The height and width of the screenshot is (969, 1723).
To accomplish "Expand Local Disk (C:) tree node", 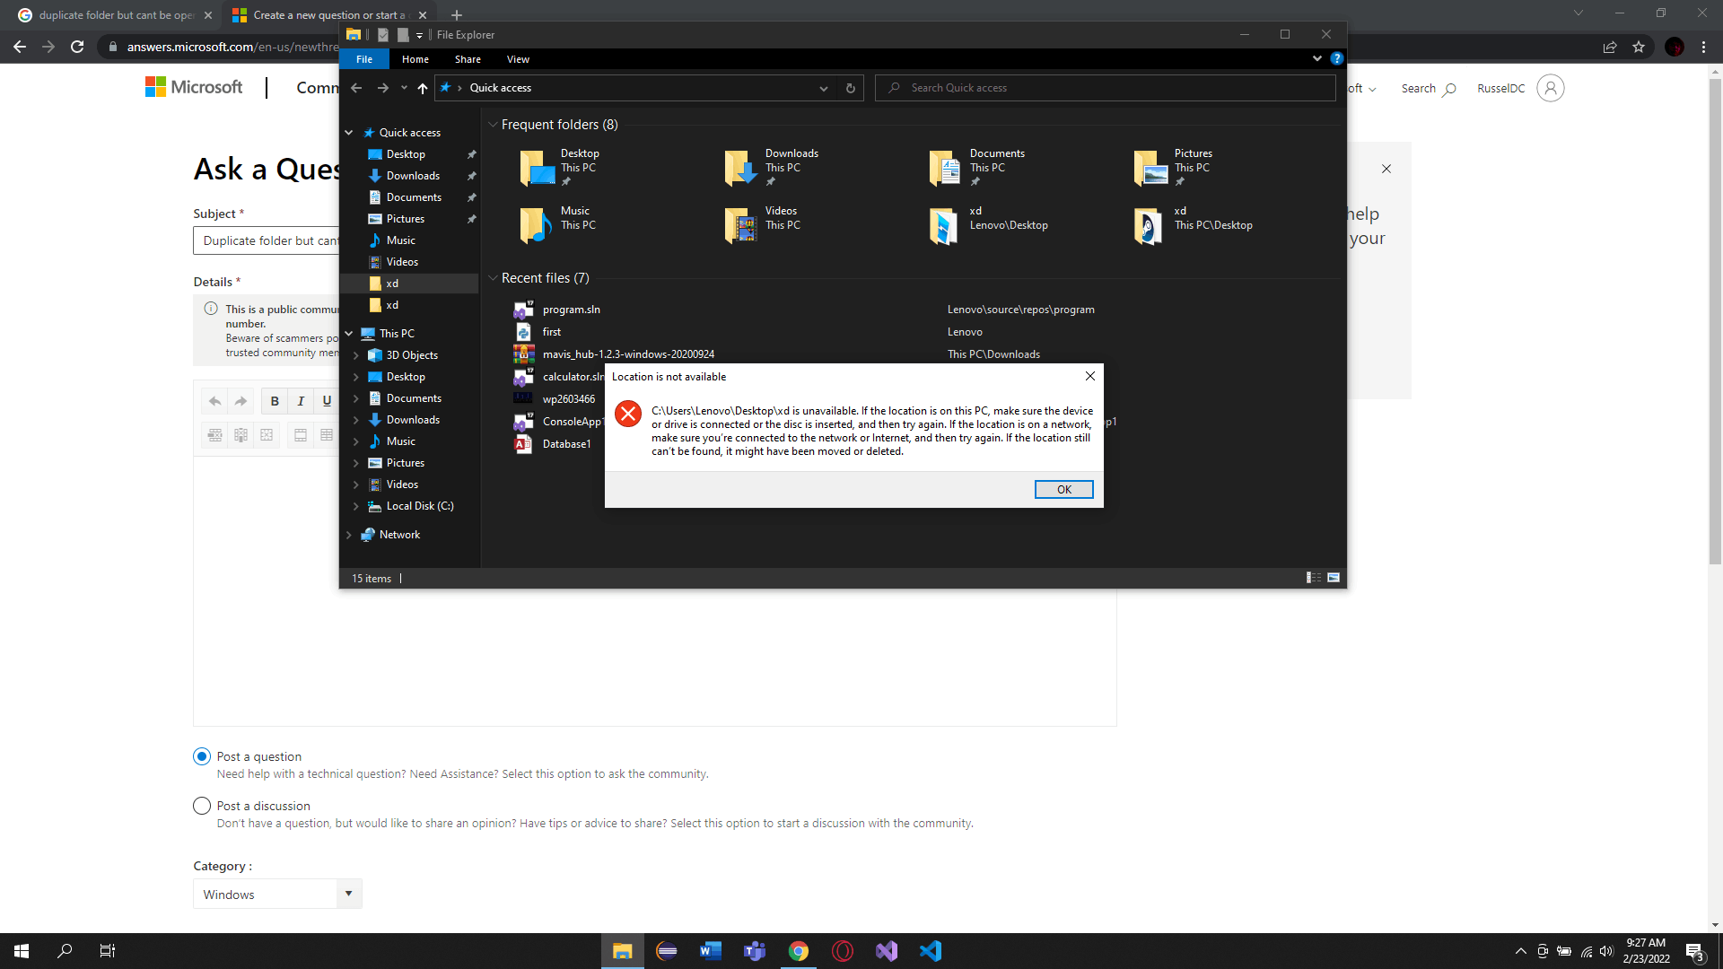I will [356, 506].
